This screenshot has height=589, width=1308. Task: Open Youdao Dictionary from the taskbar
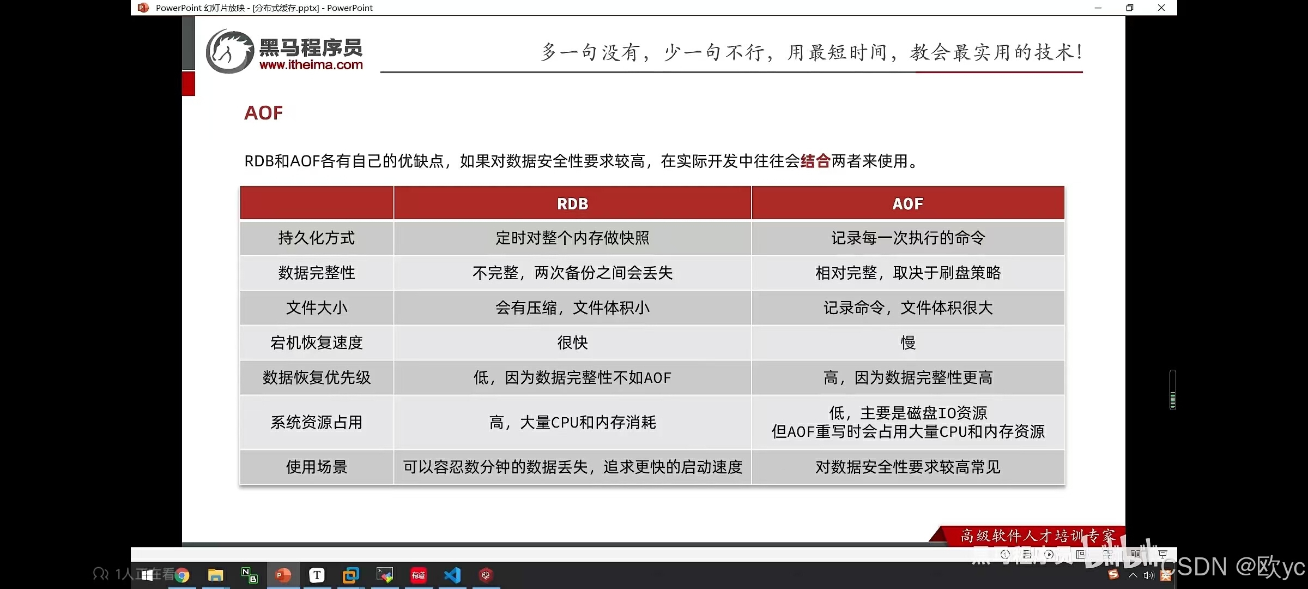(x=419, y=575)
